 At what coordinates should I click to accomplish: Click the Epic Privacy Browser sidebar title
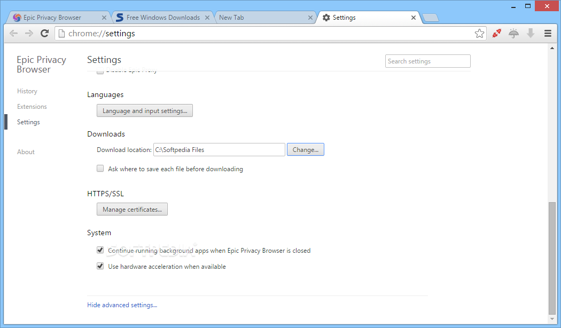tap(42, 65)
